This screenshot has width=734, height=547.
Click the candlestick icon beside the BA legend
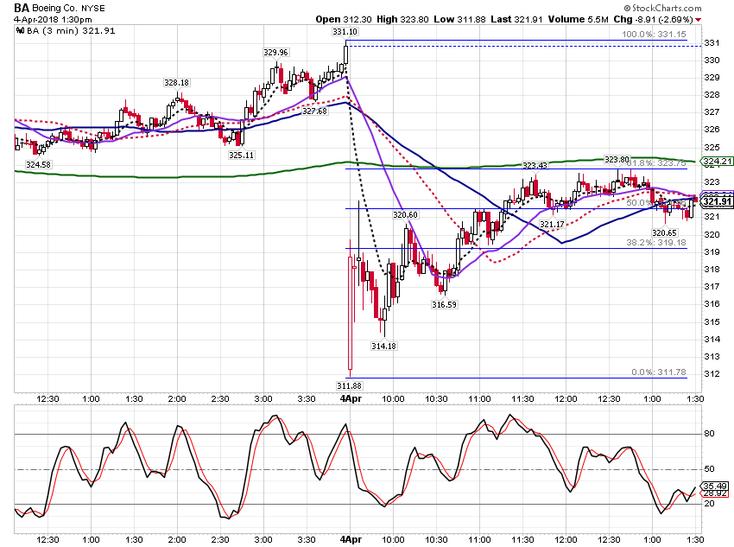click(x=20, y=31)
